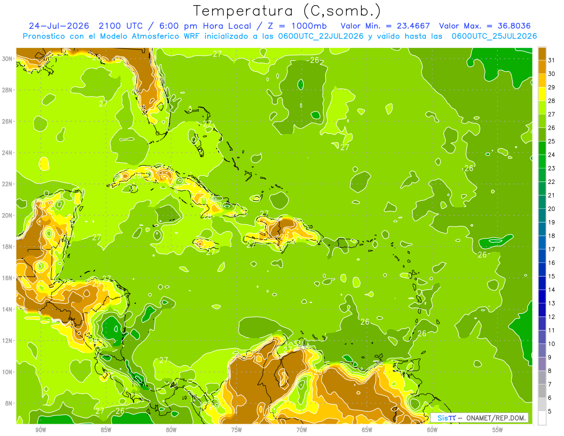Click the '70W' longitude axis label

302,430
